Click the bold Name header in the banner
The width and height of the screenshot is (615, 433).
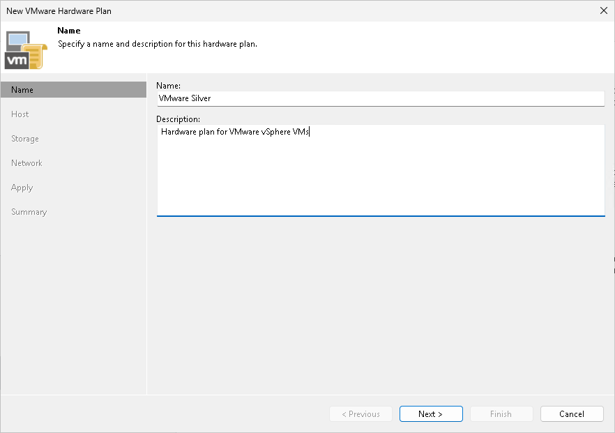click(x=69, y=30)
